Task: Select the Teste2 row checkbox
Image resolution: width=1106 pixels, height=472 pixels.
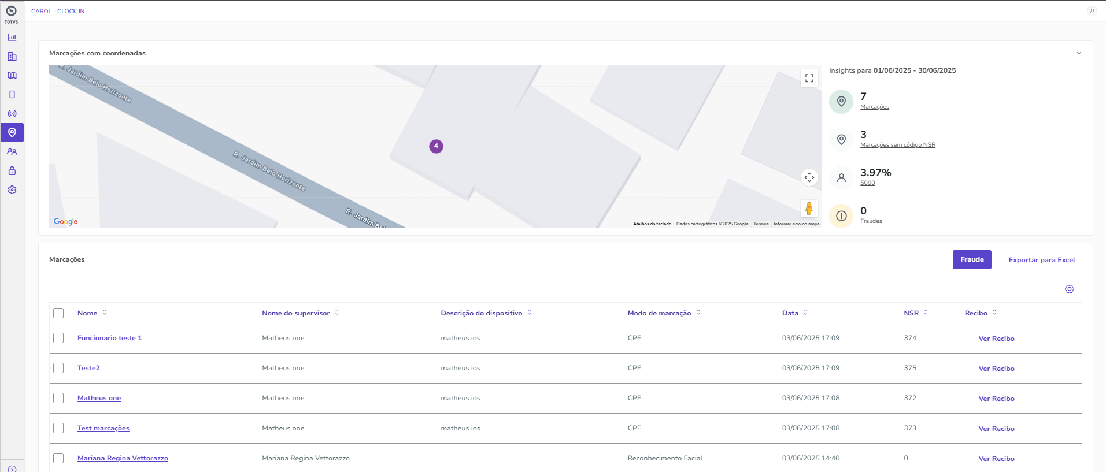Action: point(58,368)
